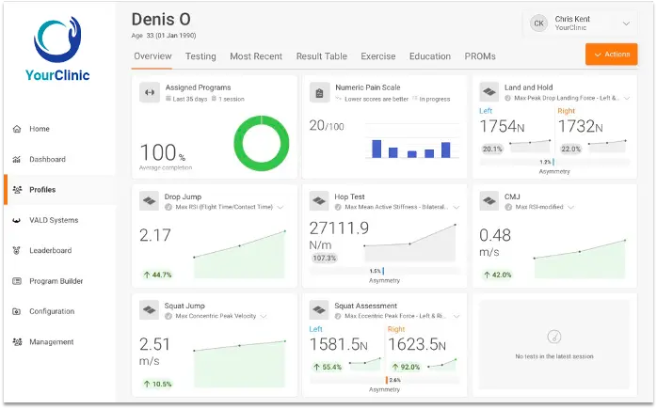Image resolution: width=657 pixels, height=409 pixels.
Task: Open Leaderboard using its medal icon
Action: click(x=17, y=251)
